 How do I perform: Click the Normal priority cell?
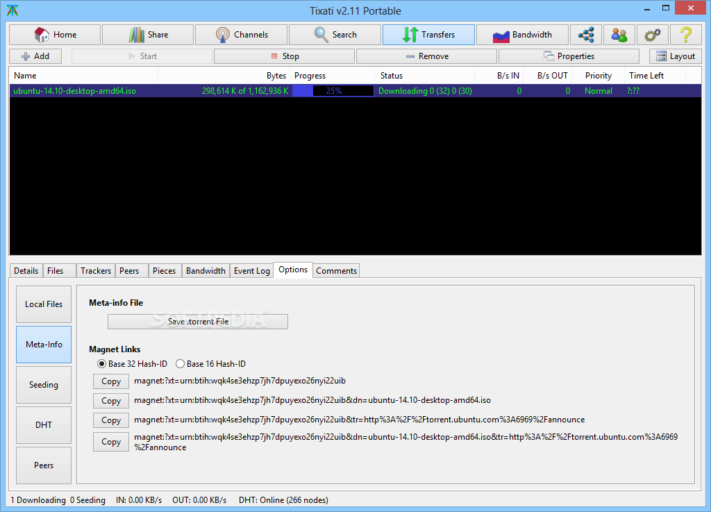[x=598, y=91]
